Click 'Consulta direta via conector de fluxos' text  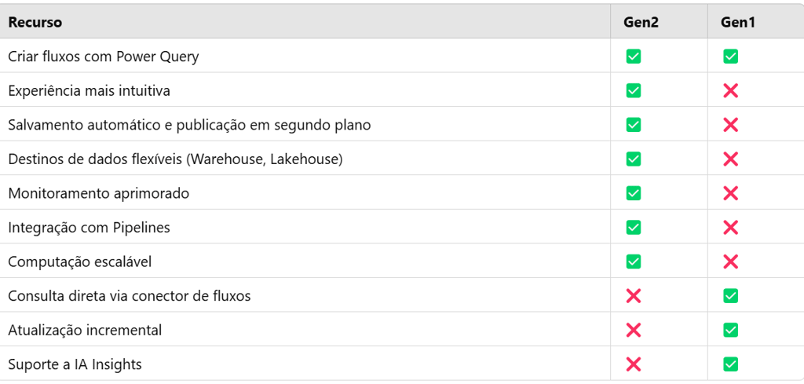click(x=130, y=296)
